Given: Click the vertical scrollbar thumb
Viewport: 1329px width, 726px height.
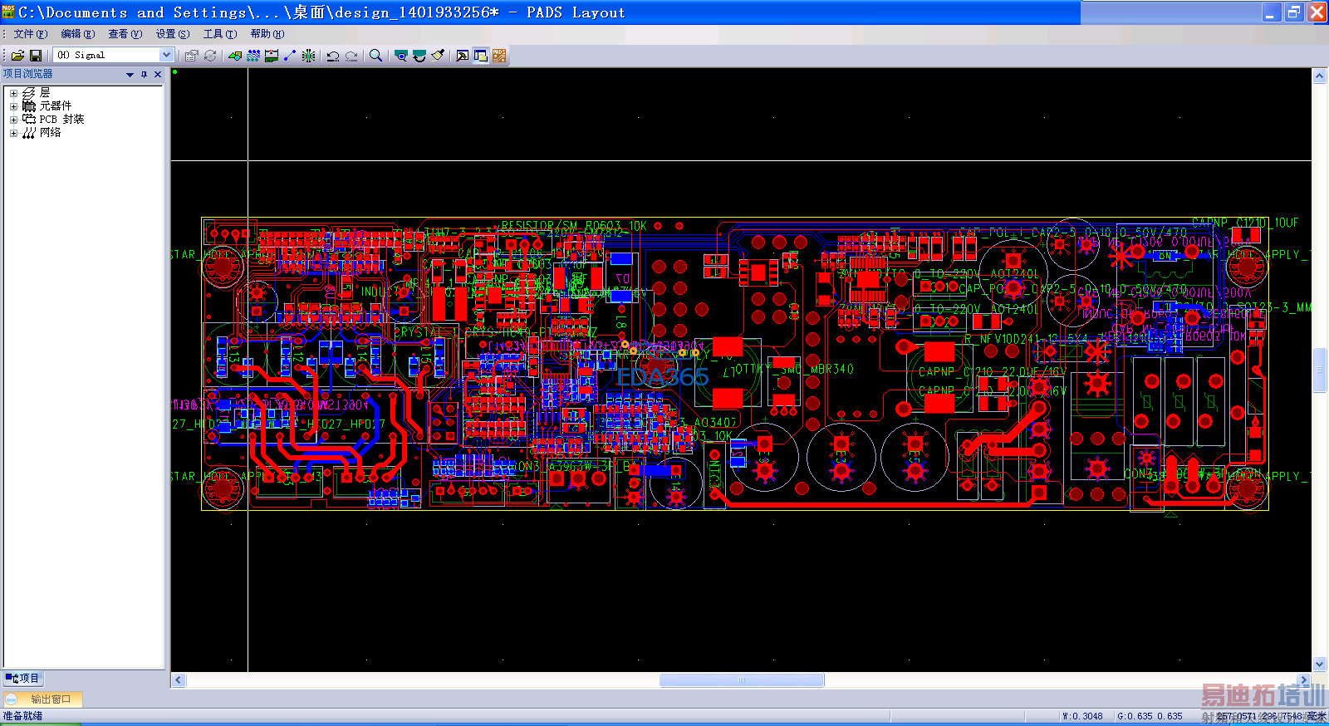Looking at the screenshot, I should (x=1319, y=370).
